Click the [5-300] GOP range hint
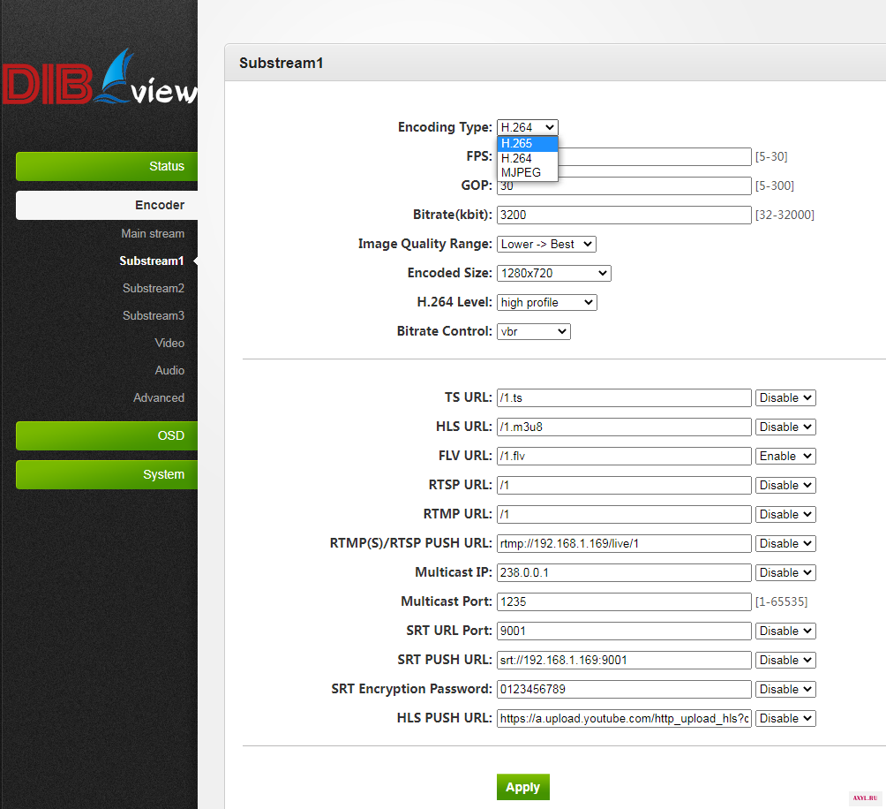 pyautogui.click(x=775, y=186)
